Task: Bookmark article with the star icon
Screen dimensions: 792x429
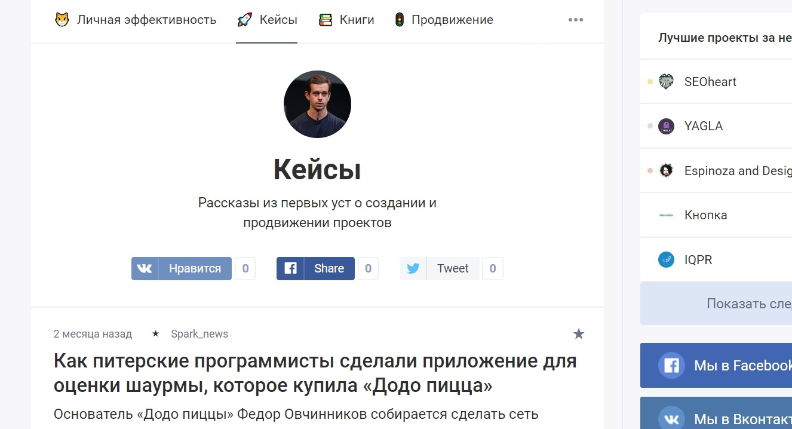Action: click(578, 334)
